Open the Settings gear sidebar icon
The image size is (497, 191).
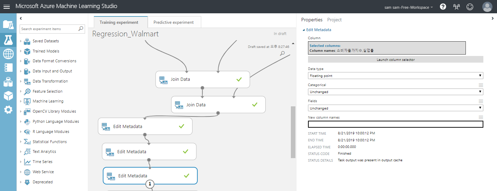(8, 109)
